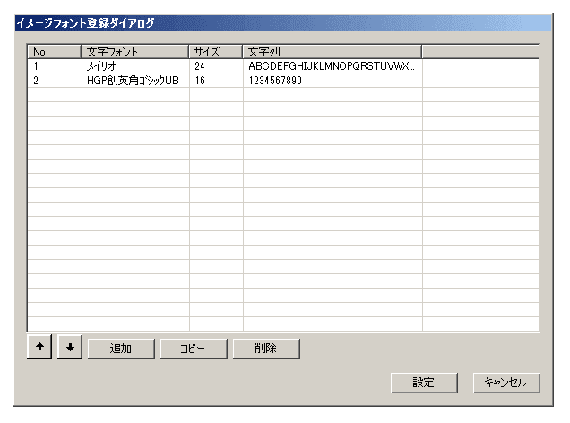
Task: Click the サイズ column header
Action: 216,52
